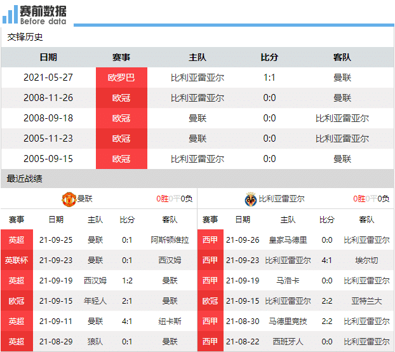The width and height of the screenshot is (395, 352).
Task: Click the 曼联 team name beside crest
Action: [x=85, y=199]
